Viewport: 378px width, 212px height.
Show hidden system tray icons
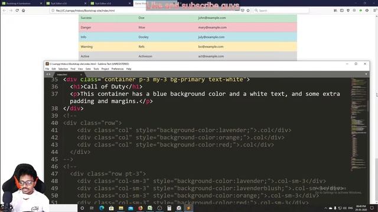coord(325,208)
